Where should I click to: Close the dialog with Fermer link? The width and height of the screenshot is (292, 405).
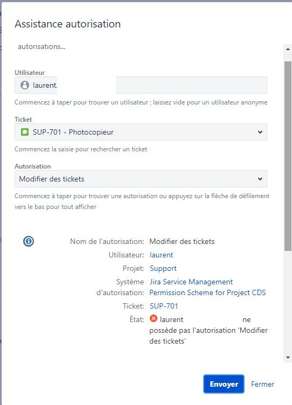coord(262,384)
